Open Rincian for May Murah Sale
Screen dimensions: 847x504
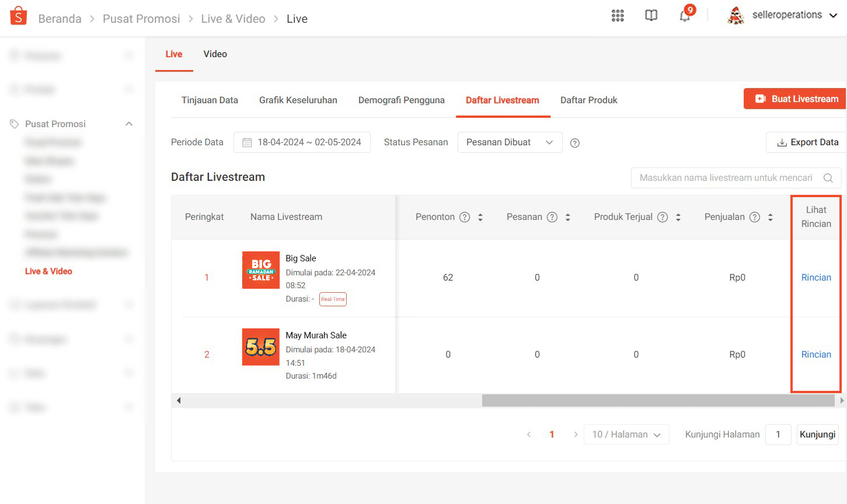(x=815, y=354)
